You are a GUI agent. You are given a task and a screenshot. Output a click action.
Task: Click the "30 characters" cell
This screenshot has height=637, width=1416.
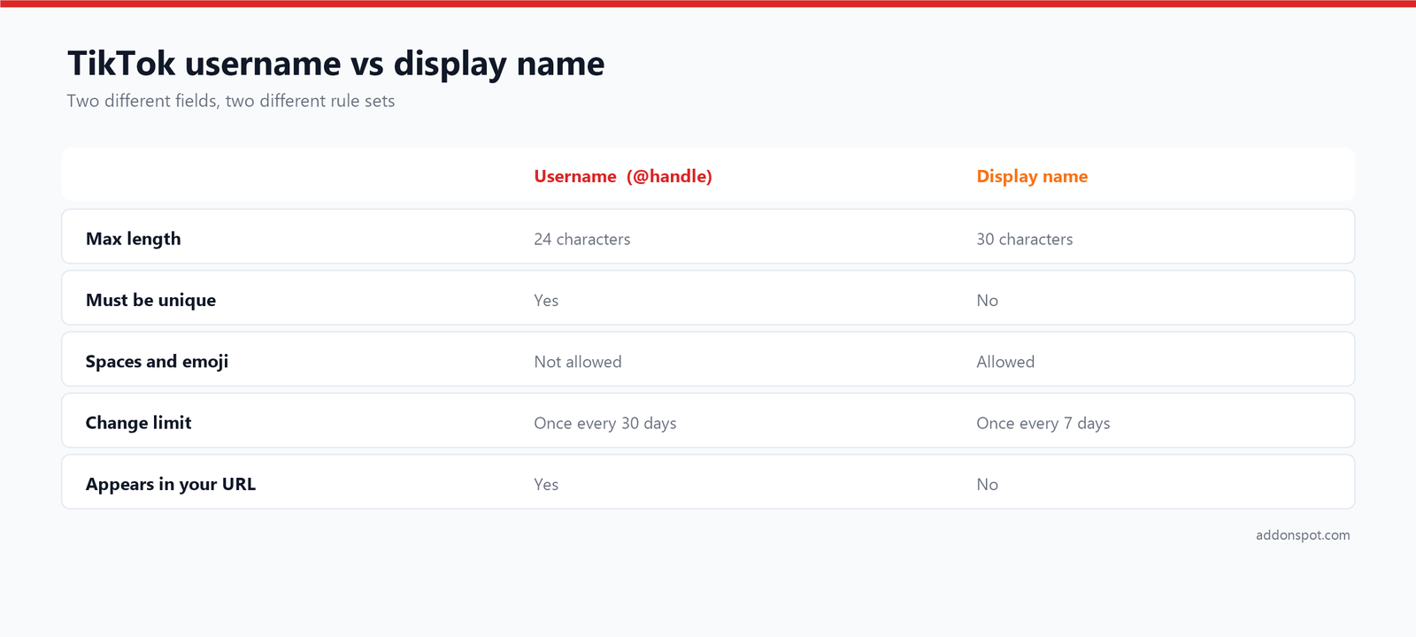tap(1025, 239)
